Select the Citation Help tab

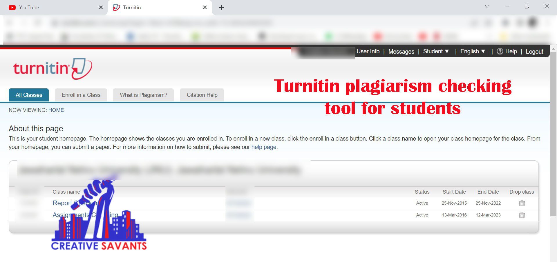tap(202, 95)
